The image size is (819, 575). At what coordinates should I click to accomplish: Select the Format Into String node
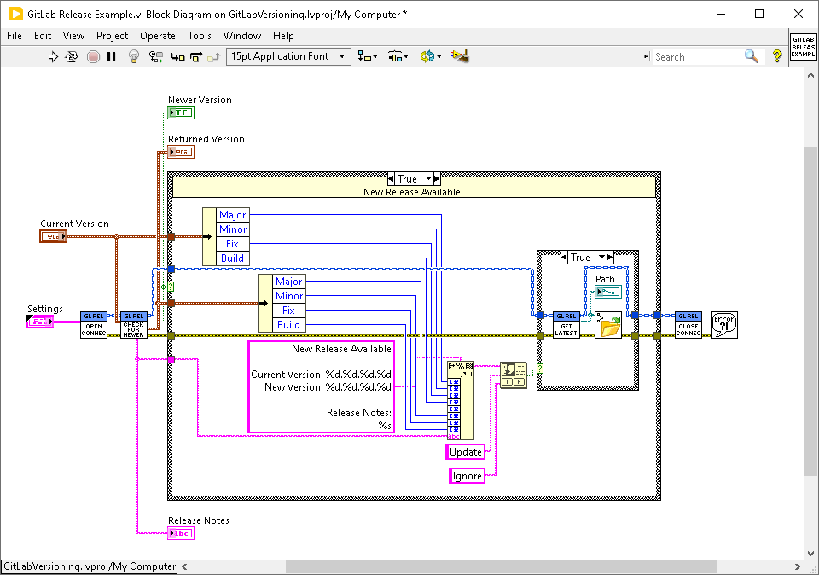(x=461, y=401)
